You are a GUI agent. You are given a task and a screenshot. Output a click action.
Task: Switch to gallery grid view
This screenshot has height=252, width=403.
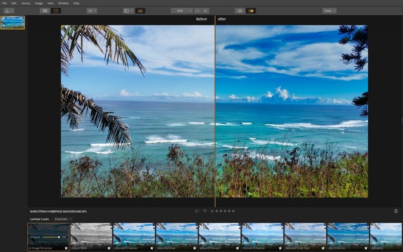coord(44,11)
